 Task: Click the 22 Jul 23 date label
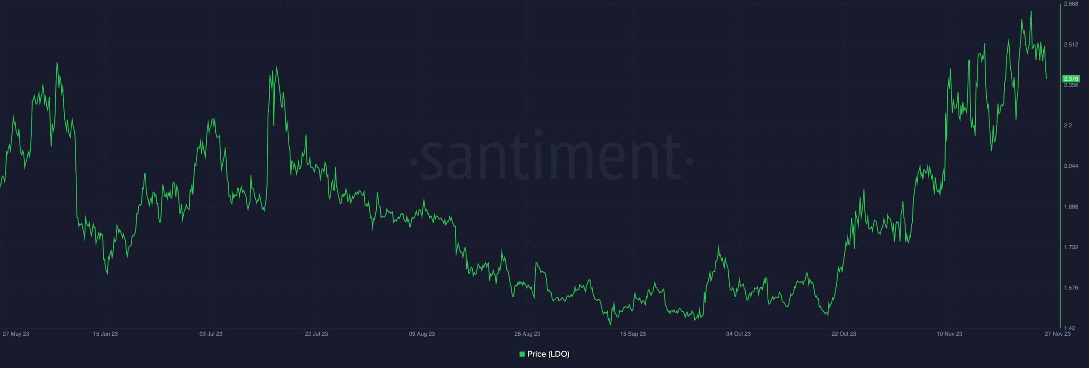coord(316,334)
